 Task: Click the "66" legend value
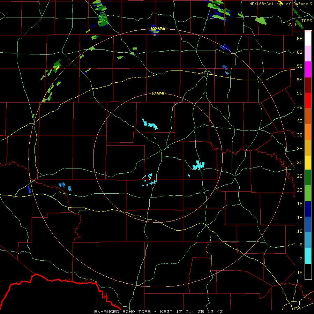[300, 38]
